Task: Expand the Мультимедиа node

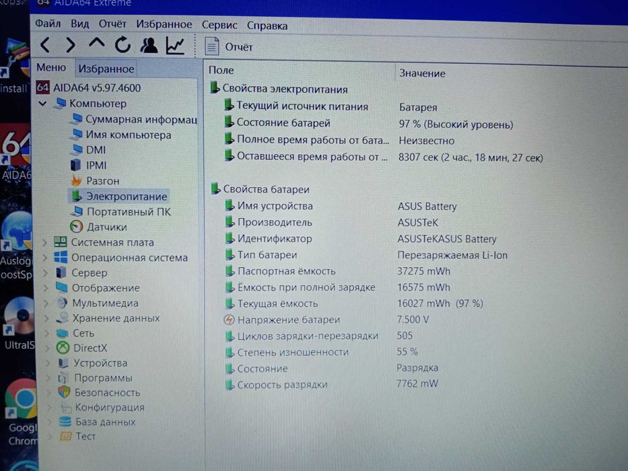Action: click(46, 303)
